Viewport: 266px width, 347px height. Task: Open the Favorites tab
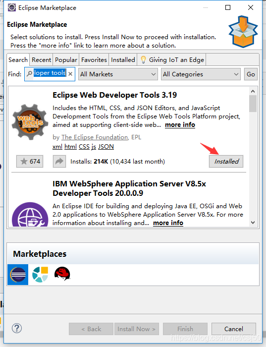click(x=94, y=60)
